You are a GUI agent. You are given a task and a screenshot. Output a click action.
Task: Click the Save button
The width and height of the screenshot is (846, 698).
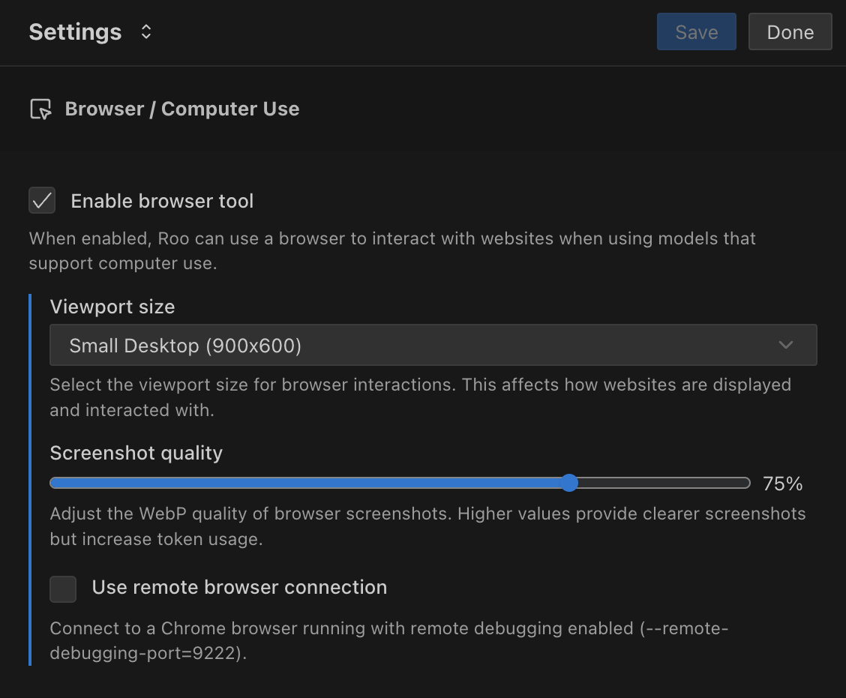(x=696, y=31)
